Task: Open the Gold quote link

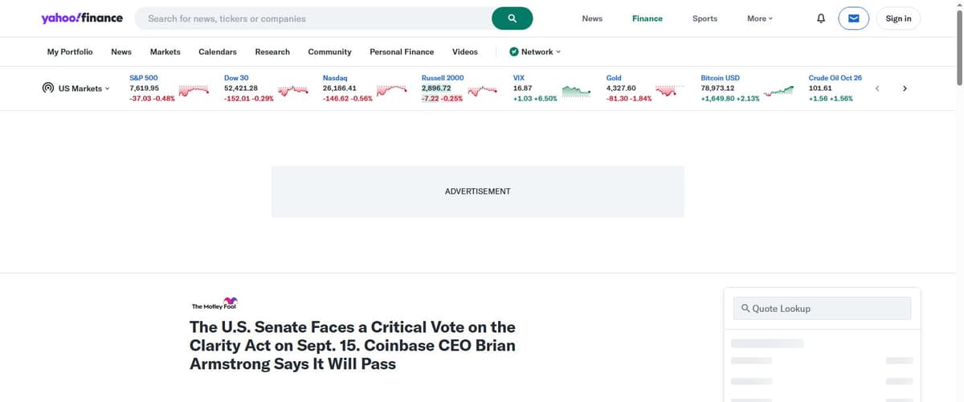Action: (x=614, y=78)
